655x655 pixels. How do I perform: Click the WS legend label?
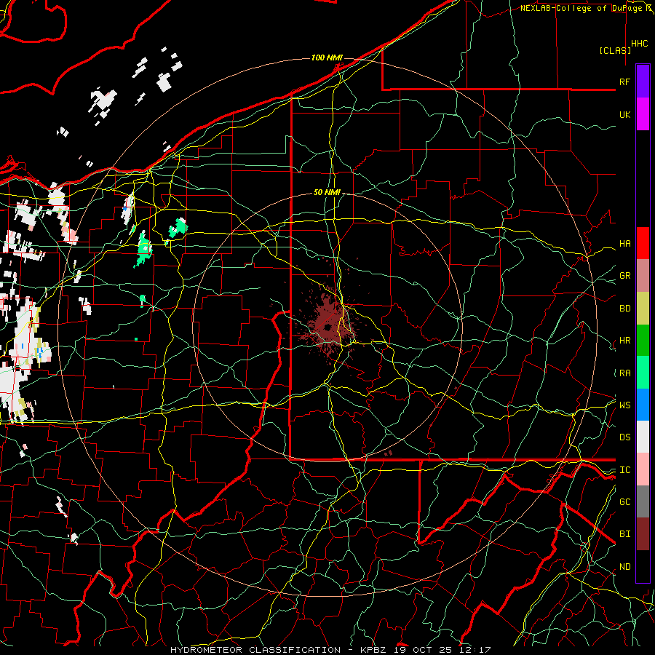pyautogui.click(x=624, y=405)
